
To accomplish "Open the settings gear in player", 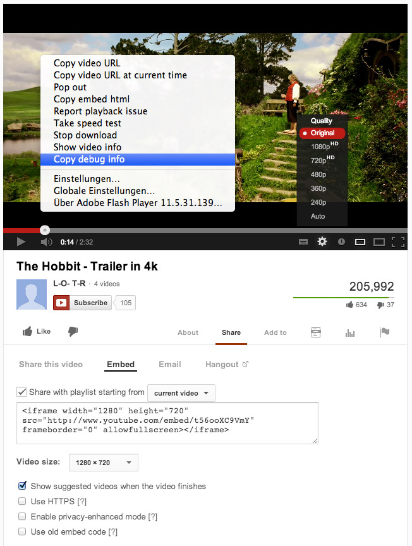I will (x=322, y=241).
